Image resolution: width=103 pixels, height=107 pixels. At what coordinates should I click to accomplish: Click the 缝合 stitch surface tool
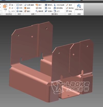tap(27, 8)
